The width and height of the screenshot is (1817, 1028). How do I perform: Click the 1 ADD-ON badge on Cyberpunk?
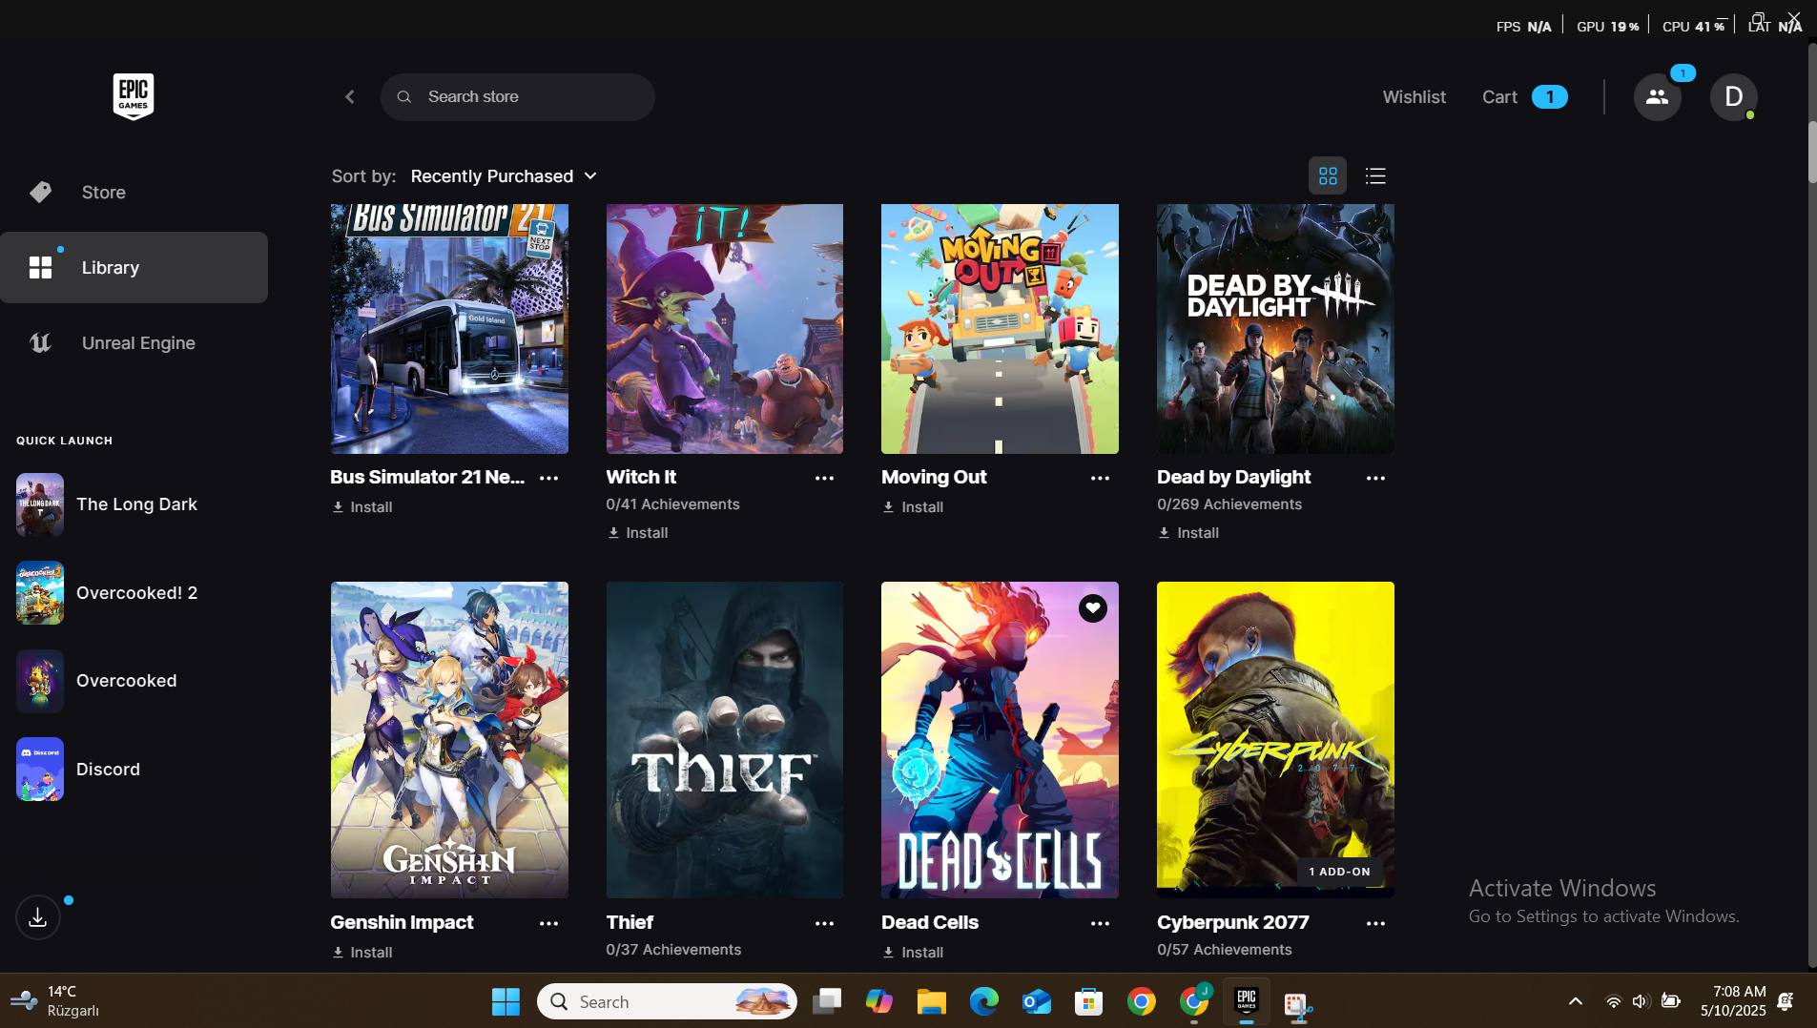[x=1339, y=872]
